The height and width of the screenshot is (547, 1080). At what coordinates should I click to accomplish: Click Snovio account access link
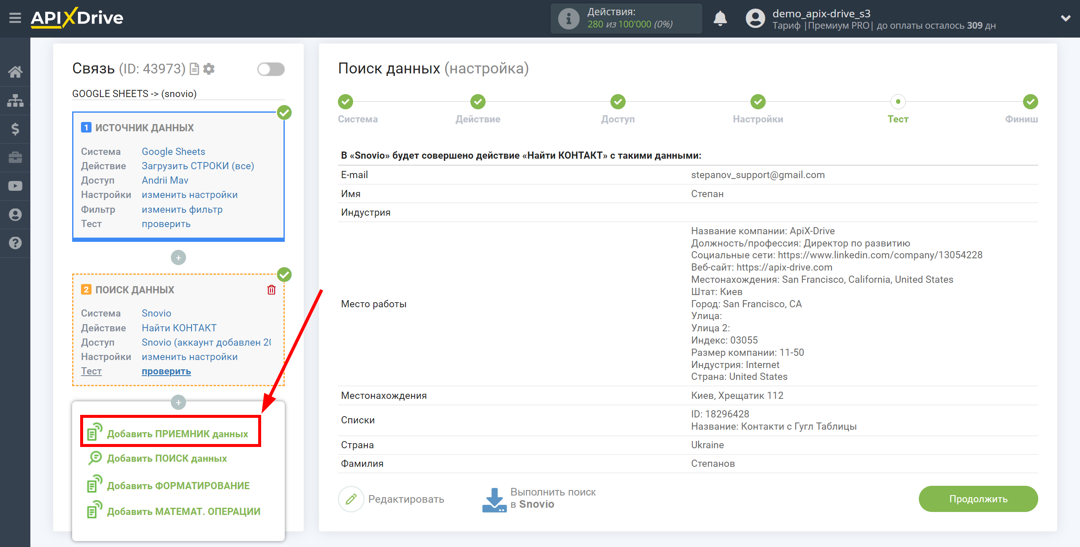206,342
